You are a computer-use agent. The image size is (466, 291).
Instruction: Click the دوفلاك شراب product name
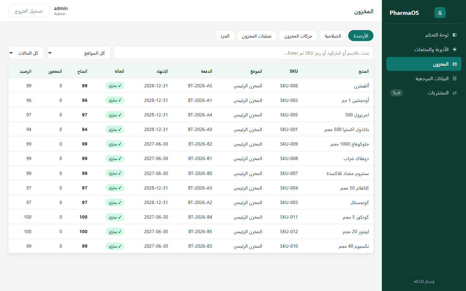(x=356, y=159)
